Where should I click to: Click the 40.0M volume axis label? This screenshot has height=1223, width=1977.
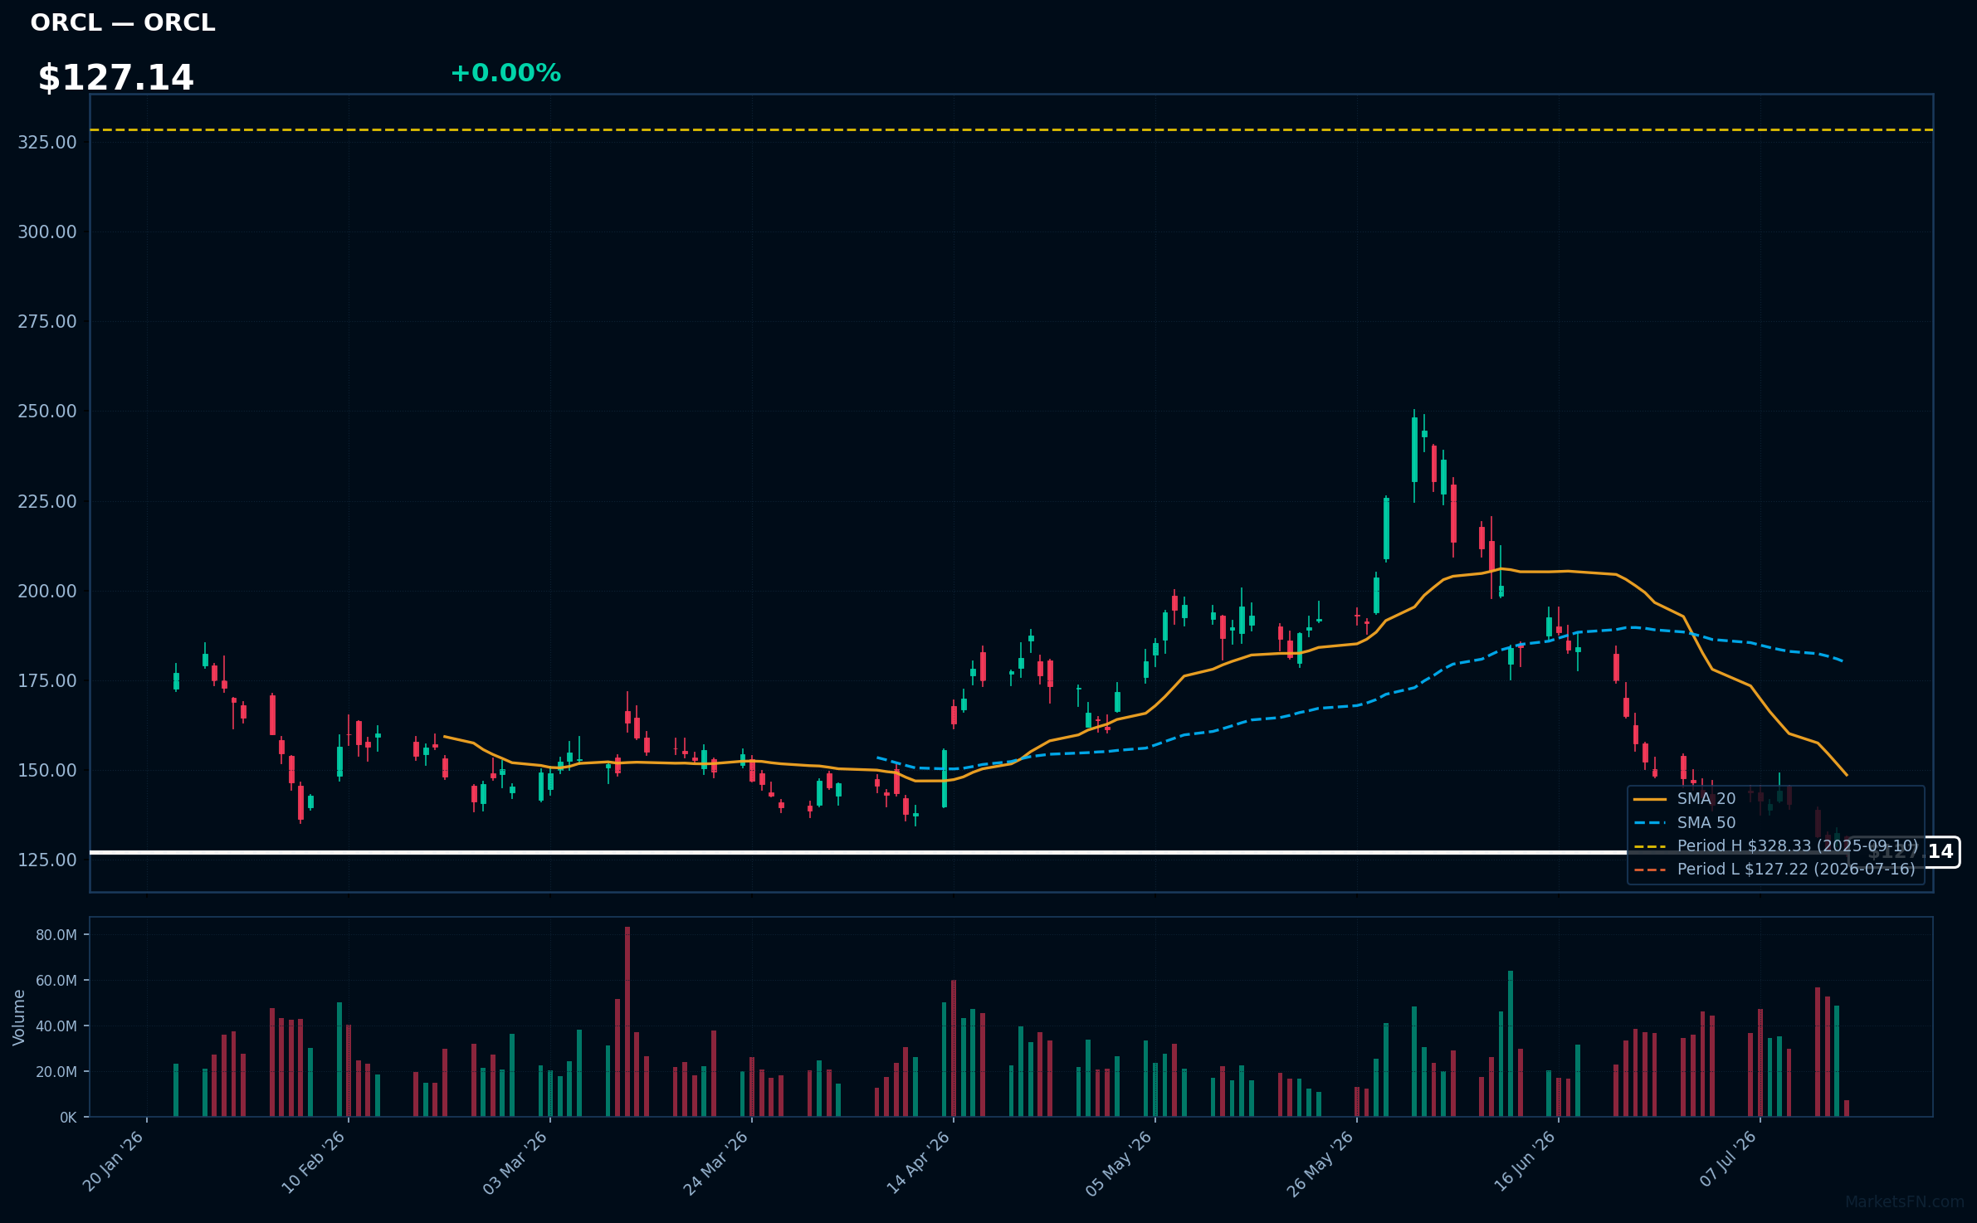tap(56, 1026)
